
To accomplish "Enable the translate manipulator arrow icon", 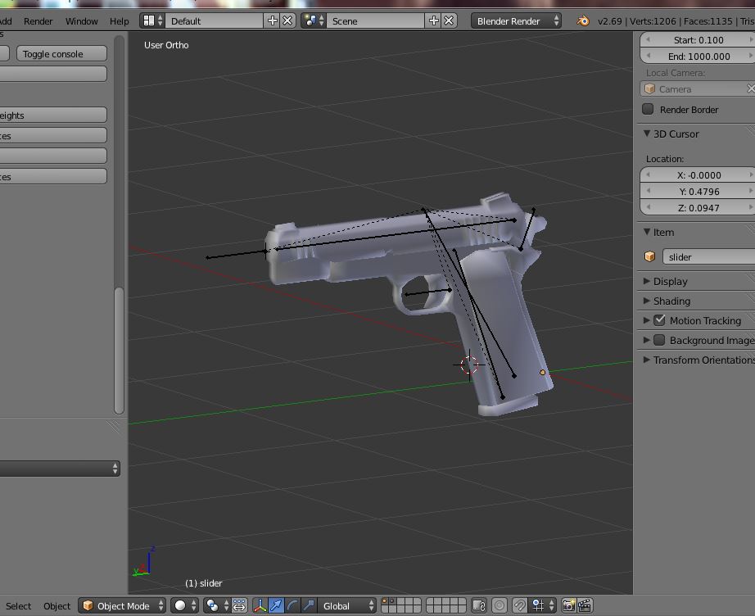I will coord(276,606).
